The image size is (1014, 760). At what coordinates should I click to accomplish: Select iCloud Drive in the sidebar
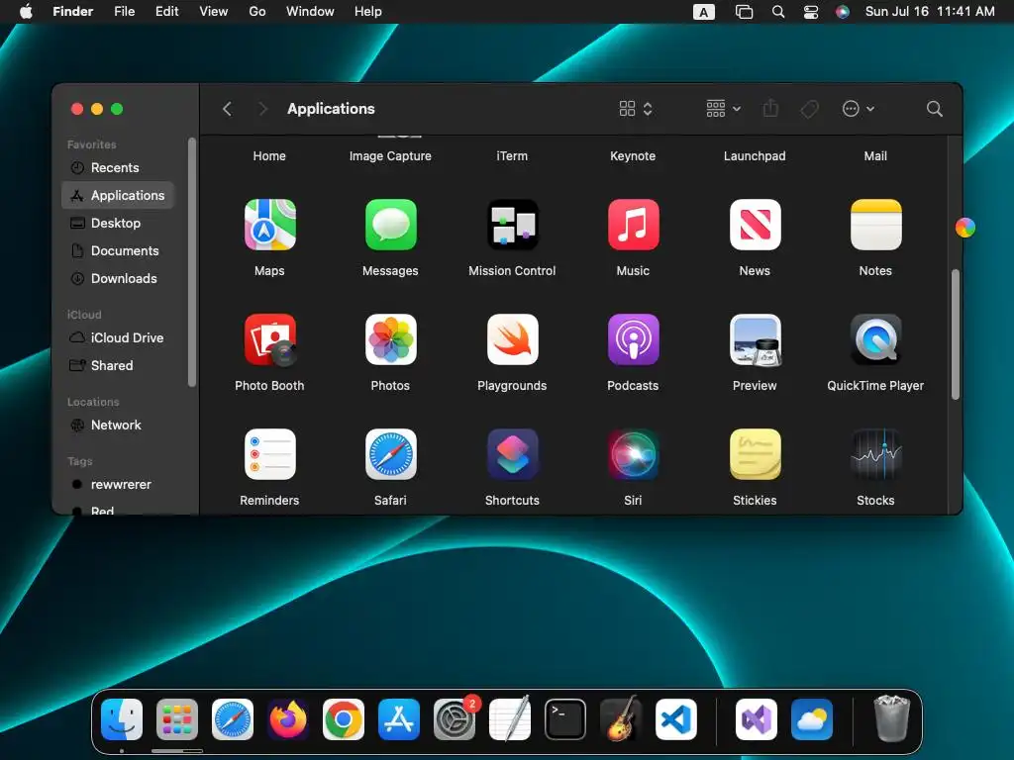[118, 338]
